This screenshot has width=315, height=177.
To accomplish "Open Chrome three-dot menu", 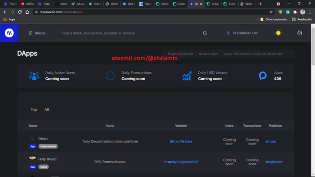I will point(310,12).
